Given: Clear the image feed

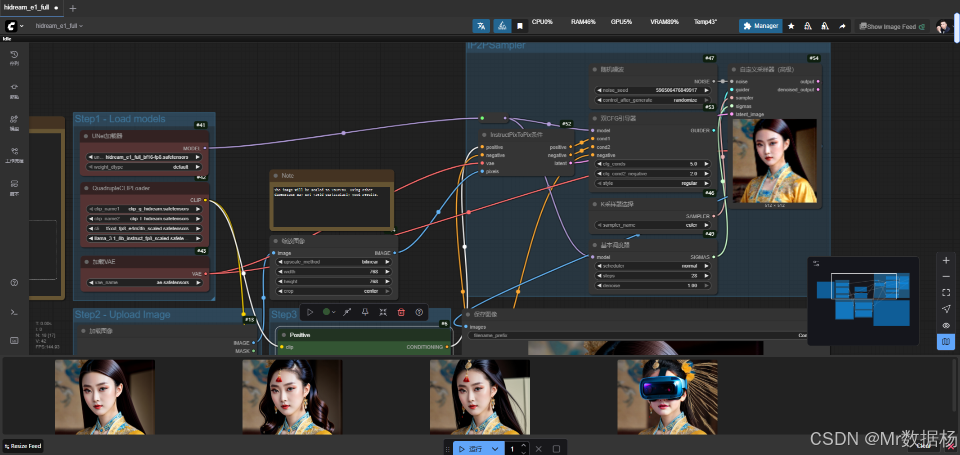Looking at the screenshot, I should click(x=923, y=446).
